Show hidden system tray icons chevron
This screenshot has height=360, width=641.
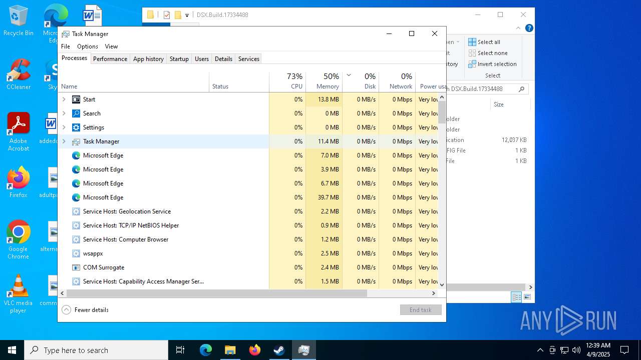tap(540, 350)
